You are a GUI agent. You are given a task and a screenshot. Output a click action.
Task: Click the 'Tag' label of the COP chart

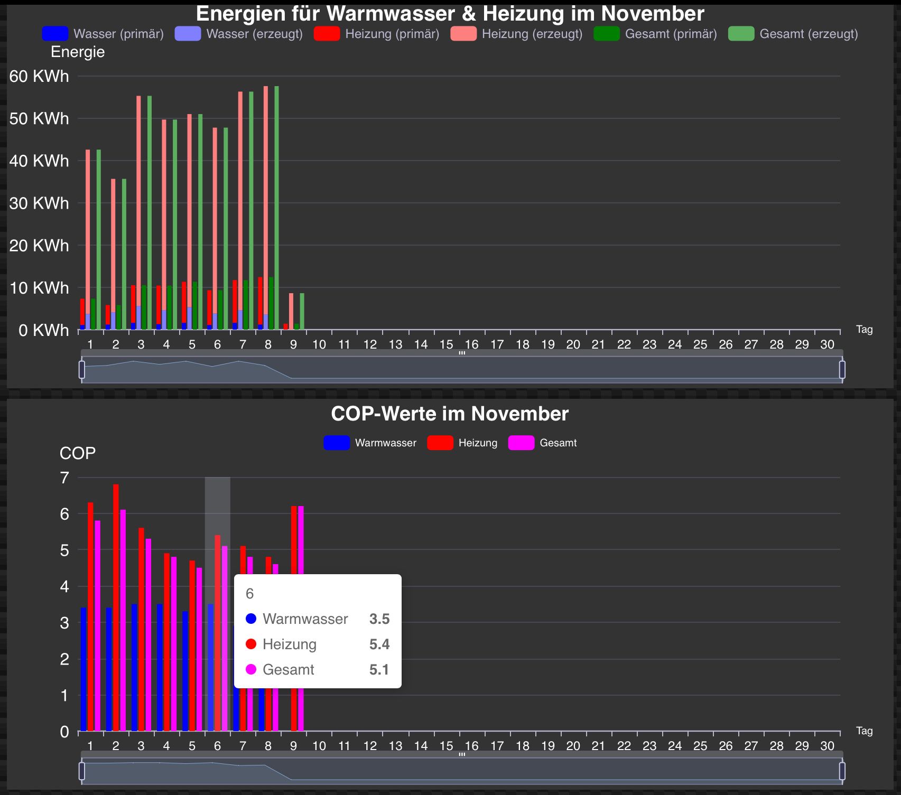(865, 731)
